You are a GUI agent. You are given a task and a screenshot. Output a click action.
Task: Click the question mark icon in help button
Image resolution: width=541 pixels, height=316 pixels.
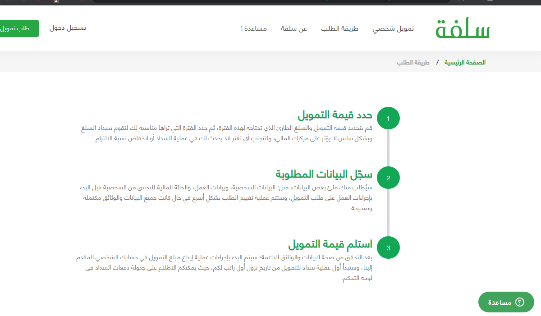(520, 302)
